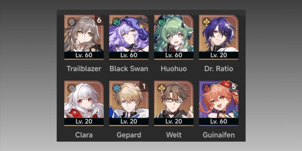Open Welt's character portrait
Image resolution: width=302 pixels, height=151 pixels.
pyautogui.click(x=174, y=103)
